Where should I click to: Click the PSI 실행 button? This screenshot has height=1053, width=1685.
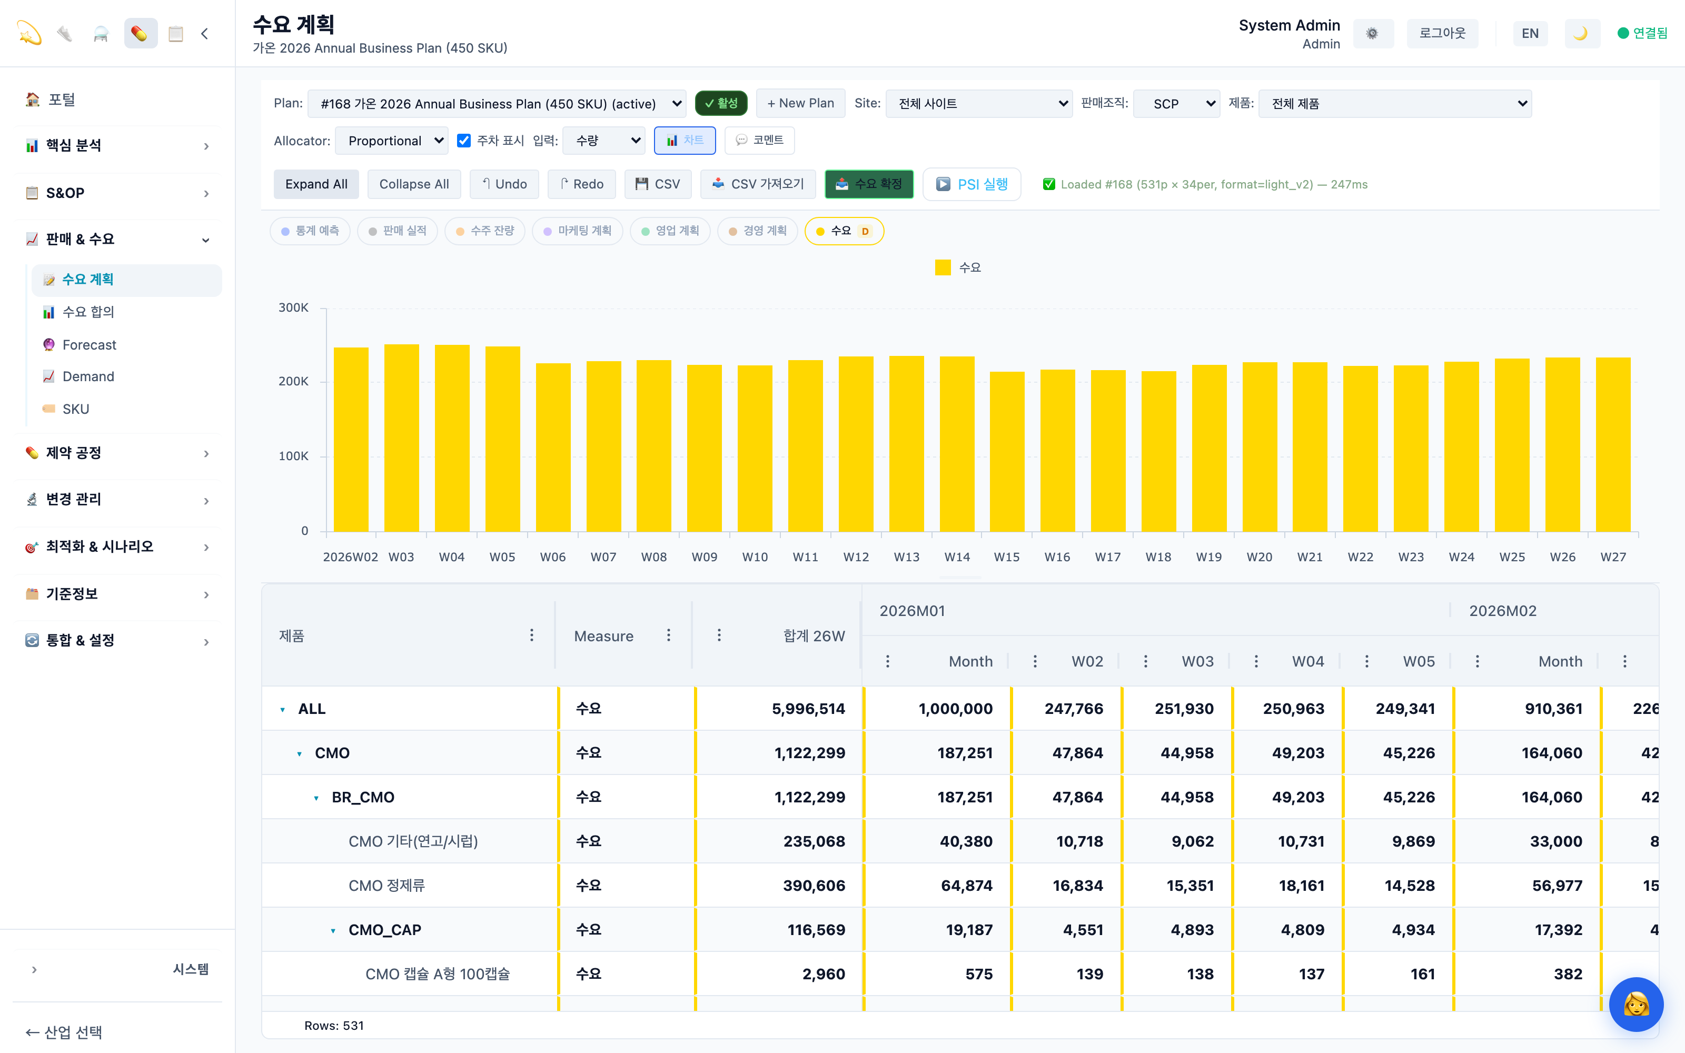972,184
